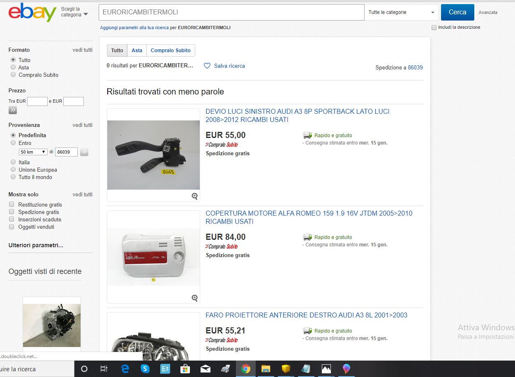Click the blue Cerca button
Viewport: 515px width, 377px height.
point(457,12)
